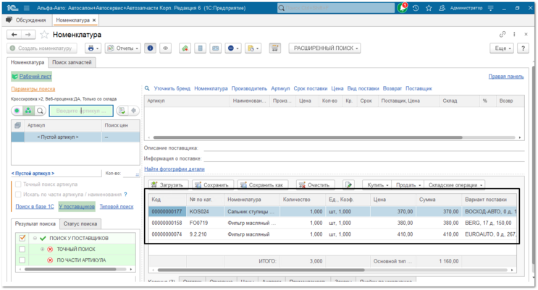Open the three-dot form menu
Screen dimensions: 538x290
514,34
